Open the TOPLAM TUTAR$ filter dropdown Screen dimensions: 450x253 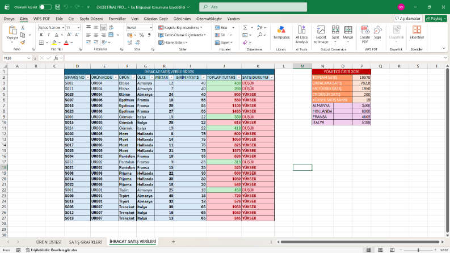[239, 78]
